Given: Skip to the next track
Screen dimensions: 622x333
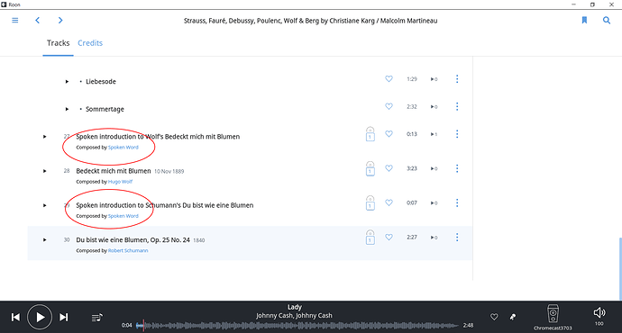Looking at the screenshot, I should click(x=63, y=317).
